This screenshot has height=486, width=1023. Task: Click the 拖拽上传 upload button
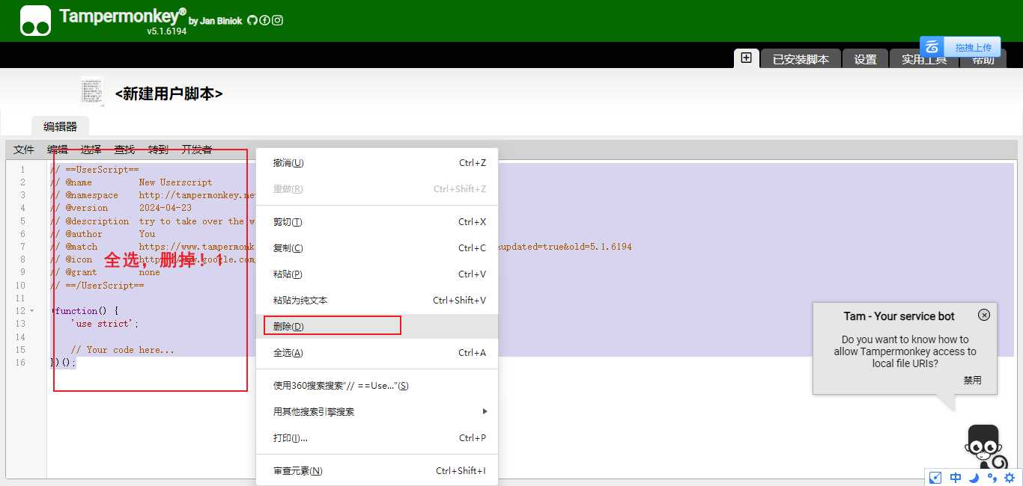973,47
